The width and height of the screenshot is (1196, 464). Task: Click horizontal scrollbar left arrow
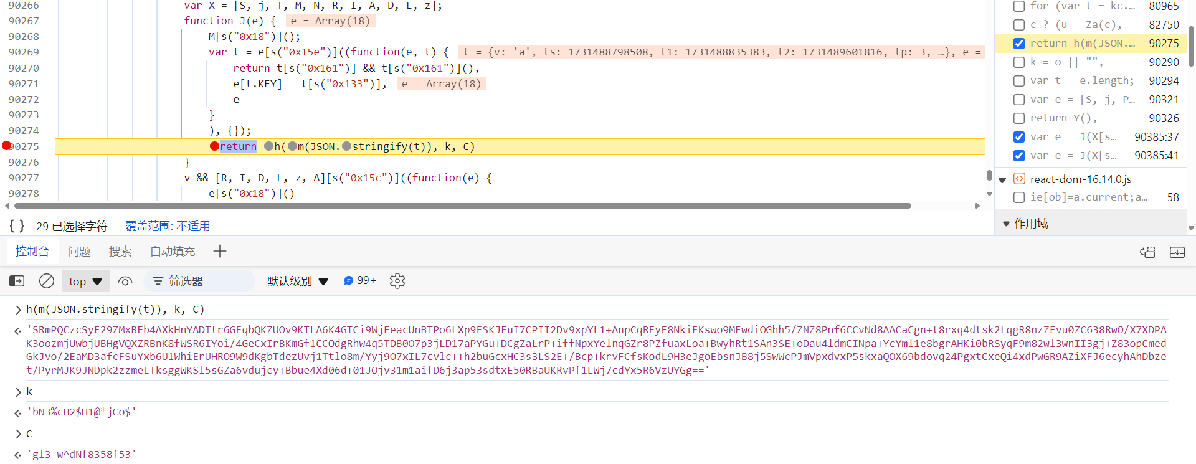(x=7, y=206)
